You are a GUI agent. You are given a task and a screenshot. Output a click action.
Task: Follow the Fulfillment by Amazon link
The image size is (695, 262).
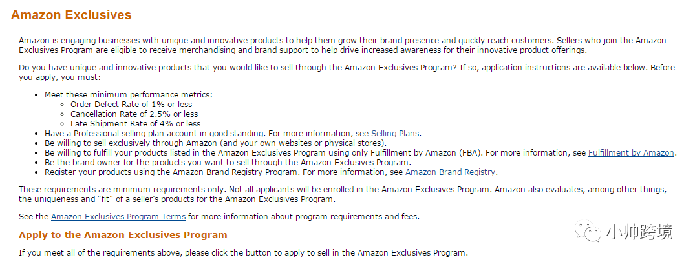pos(631,153)
